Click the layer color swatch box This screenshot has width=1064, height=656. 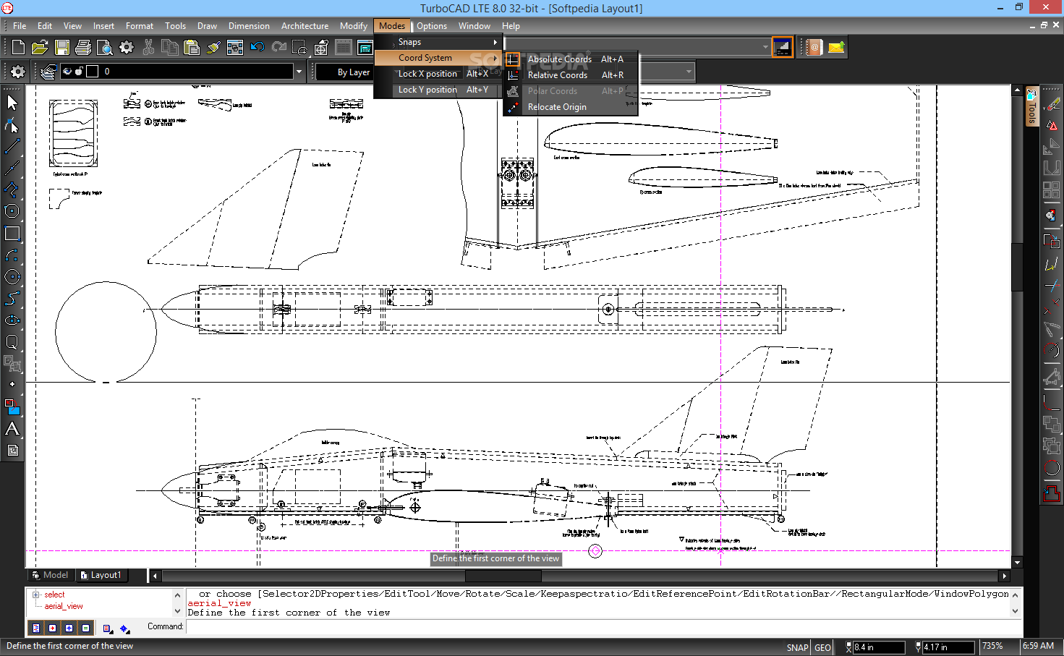click(92, 72)
